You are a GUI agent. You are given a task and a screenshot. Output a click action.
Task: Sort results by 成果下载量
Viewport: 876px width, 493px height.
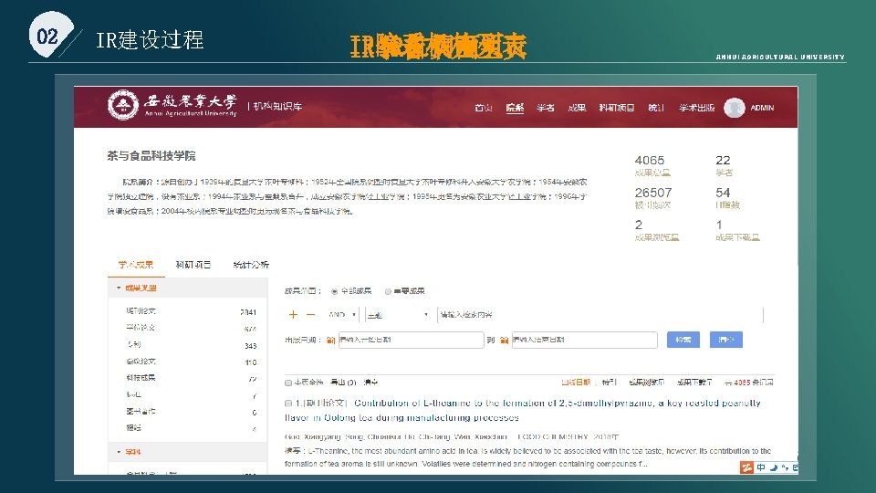(694, 383)
